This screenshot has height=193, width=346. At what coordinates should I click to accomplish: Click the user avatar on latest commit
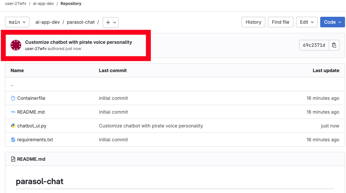(x=16, y=45)
